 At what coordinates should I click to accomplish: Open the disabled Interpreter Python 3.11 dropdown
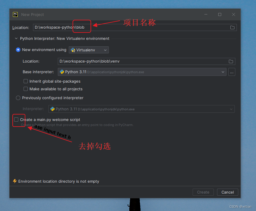[x=141, y=109]
